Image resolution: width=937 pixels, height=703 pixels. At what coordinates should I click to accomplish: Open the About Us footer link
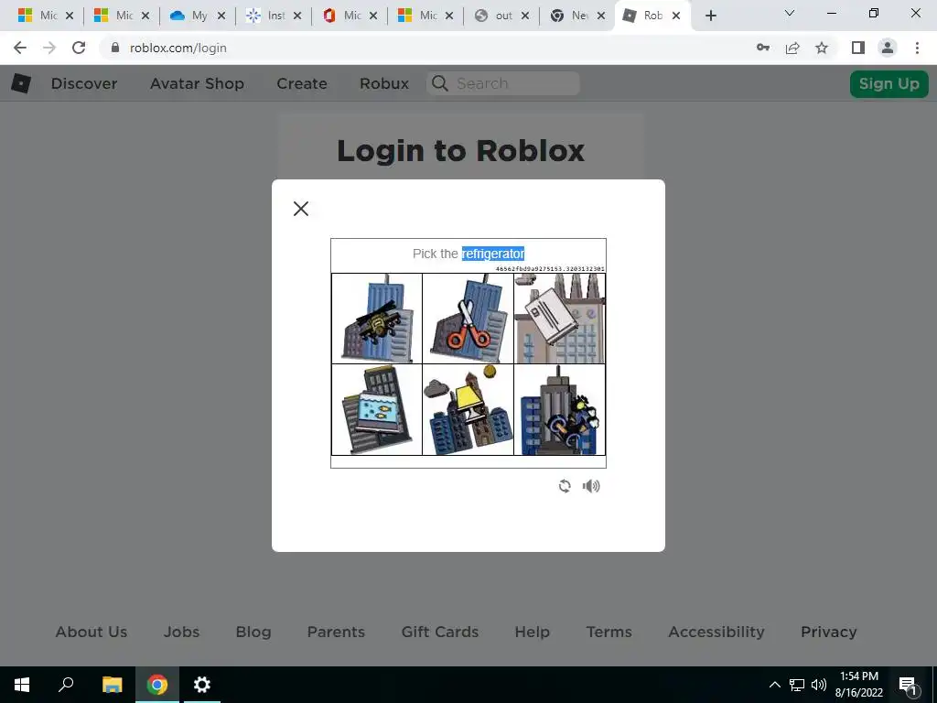pyautogui.click(x=92, y=632)
